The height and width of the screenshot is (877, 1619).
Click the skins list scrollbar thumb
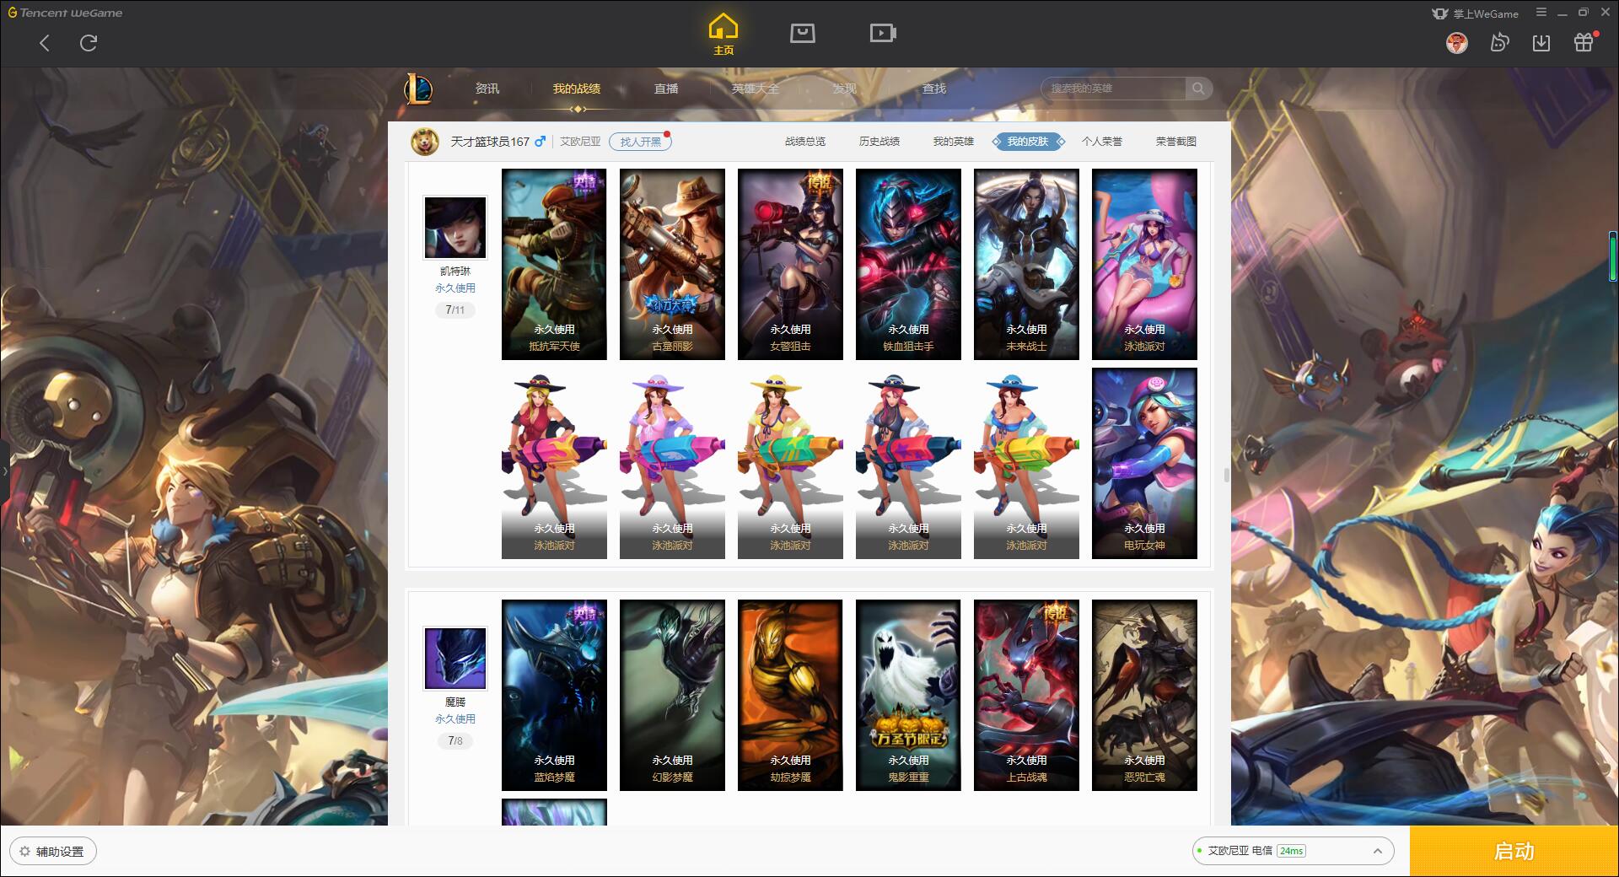click(1226, 475)
